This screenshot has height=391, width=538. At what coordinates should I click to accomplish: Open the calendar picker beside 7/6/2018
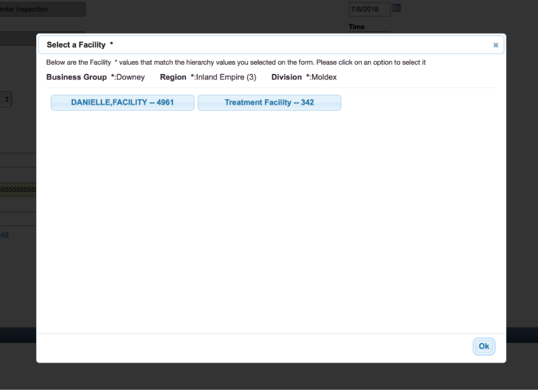click(x=396, y=8)
